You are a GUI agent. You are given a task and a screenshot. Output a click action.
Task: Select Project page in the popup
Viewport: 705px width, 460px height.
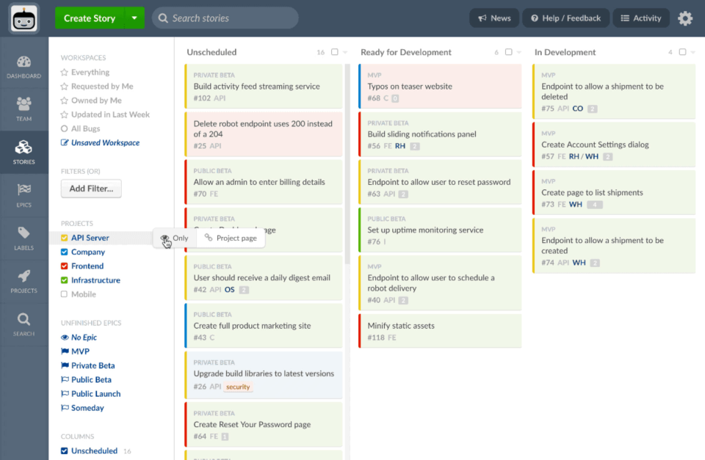click(x=231, y=238)
